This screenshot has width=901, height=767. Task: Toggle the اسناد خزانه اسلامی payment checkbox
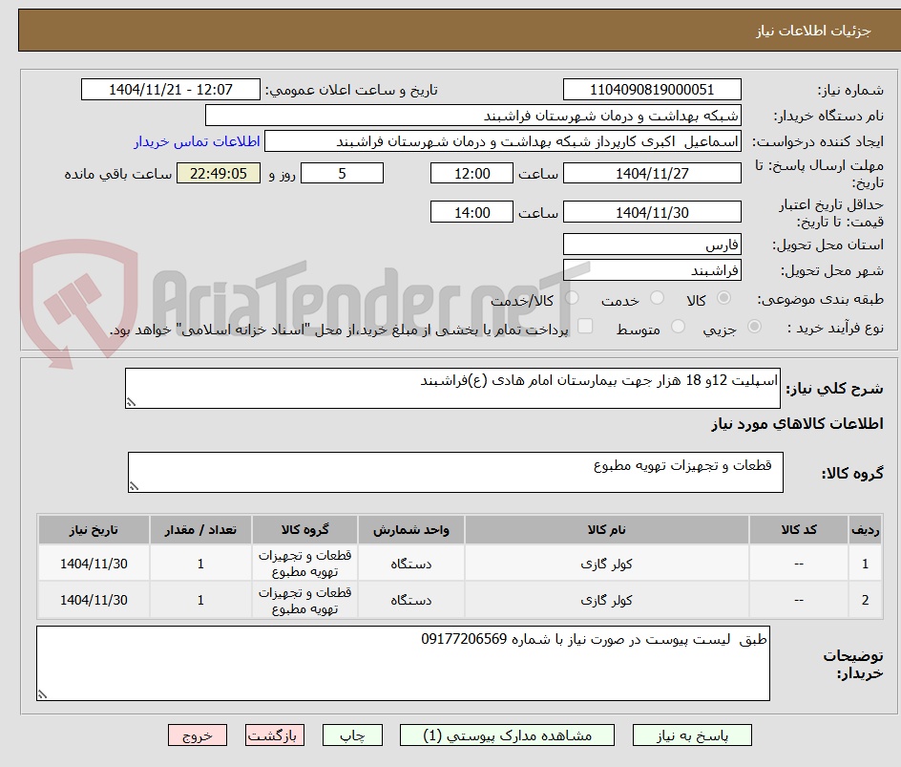click(585, 326)
